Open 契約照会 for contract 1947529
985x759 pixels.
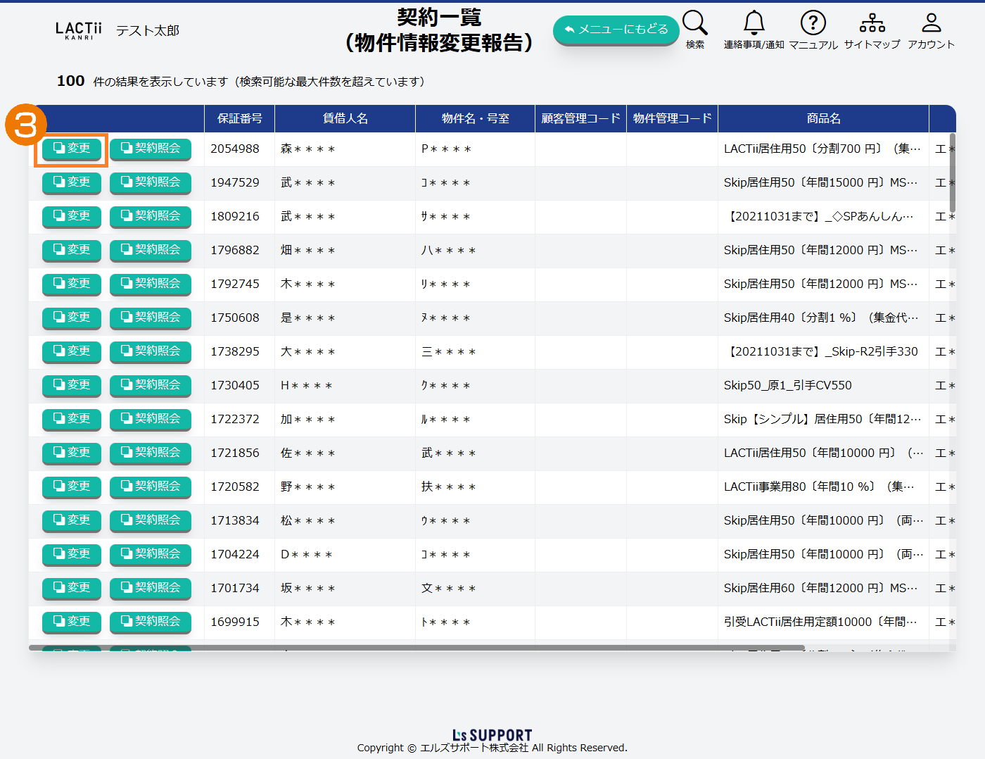tap(151, 182)
